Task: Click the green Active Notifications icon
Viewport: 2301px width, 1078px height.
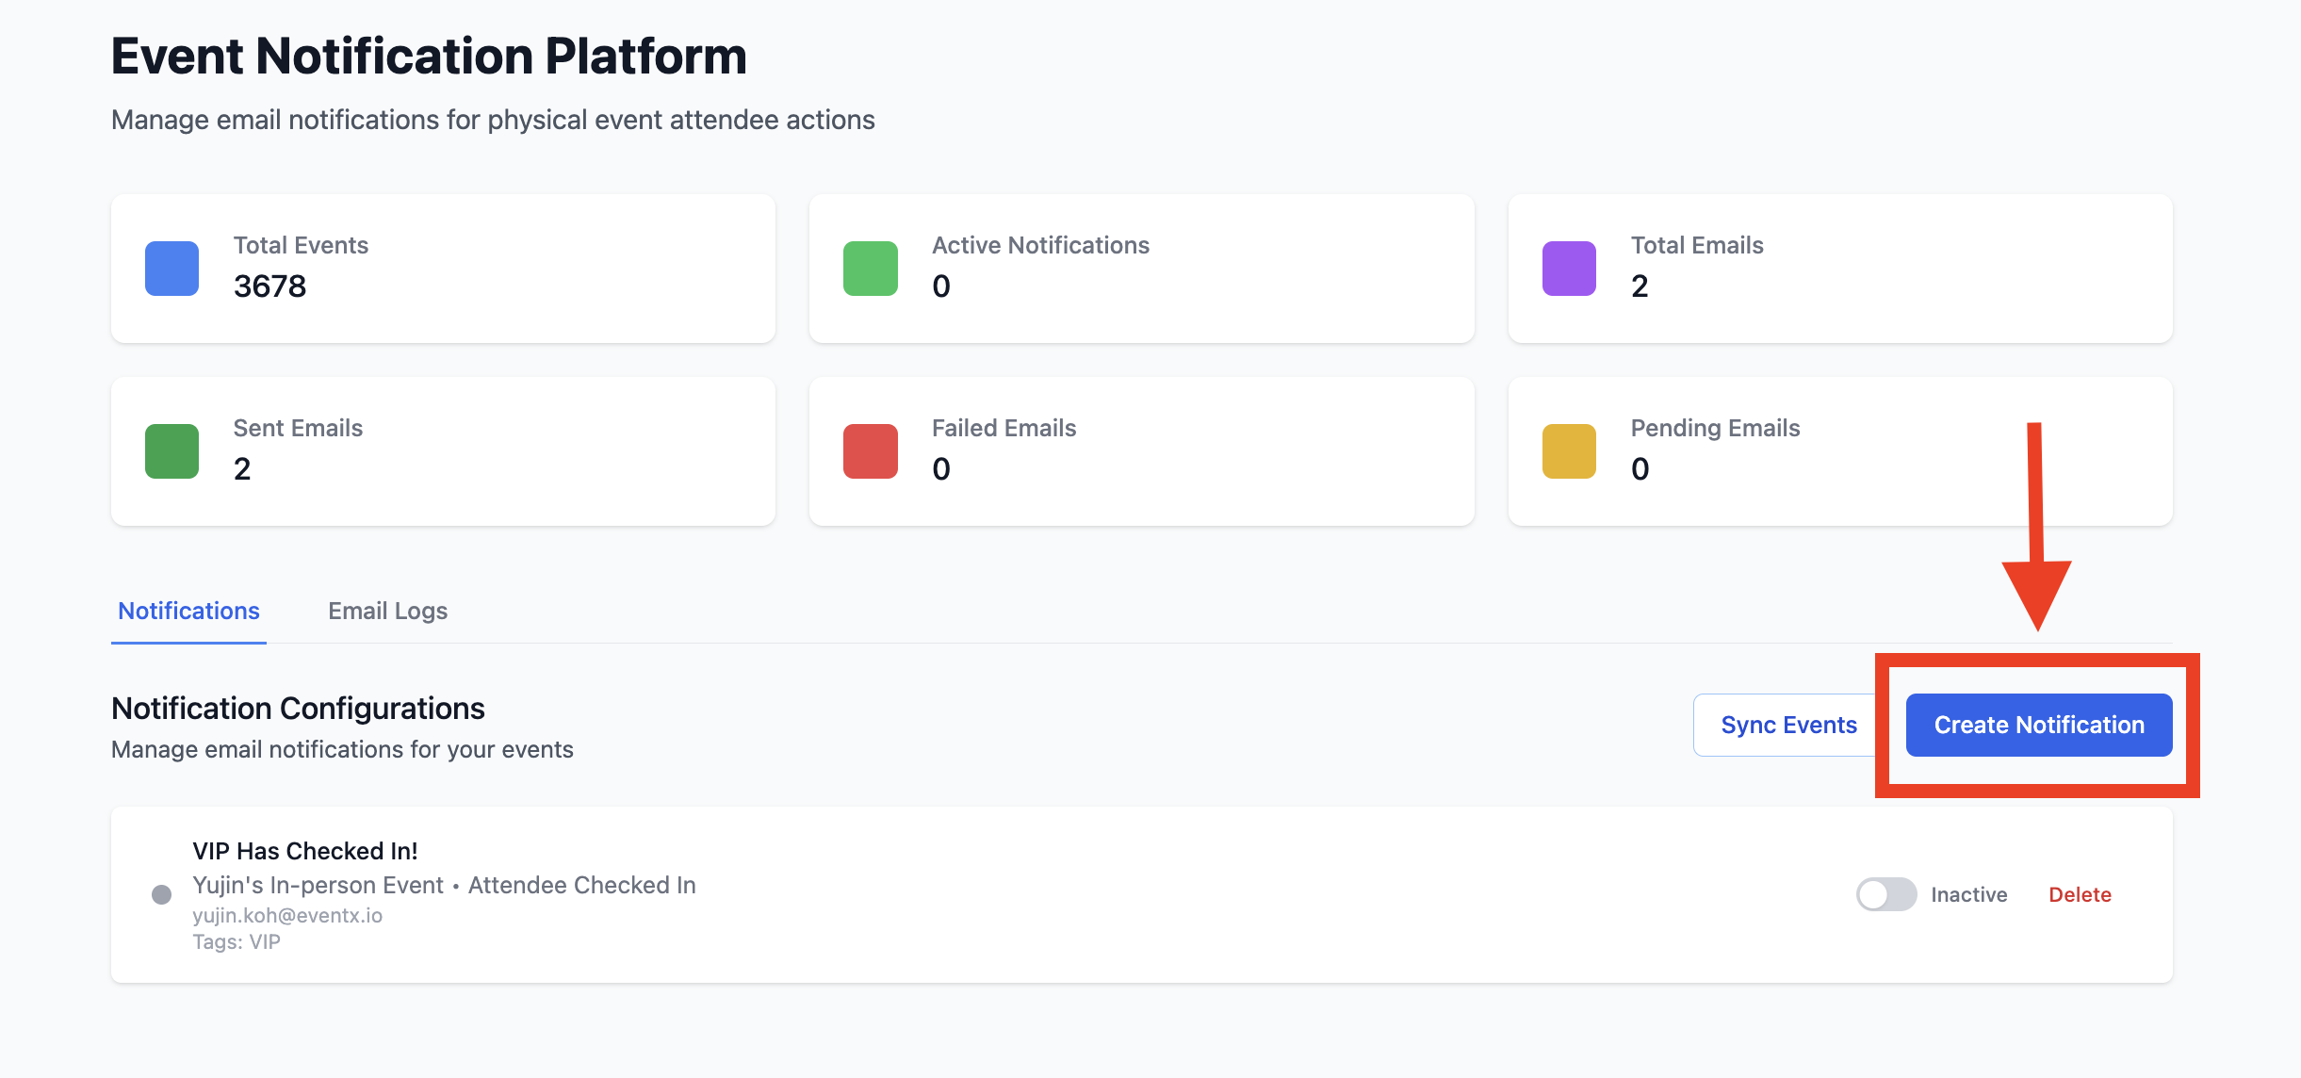Action: click(x=870, y=269)
